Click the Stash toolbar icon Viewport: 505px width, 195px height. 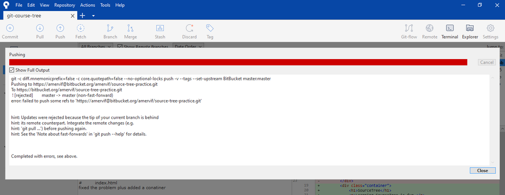pos(160,28)
